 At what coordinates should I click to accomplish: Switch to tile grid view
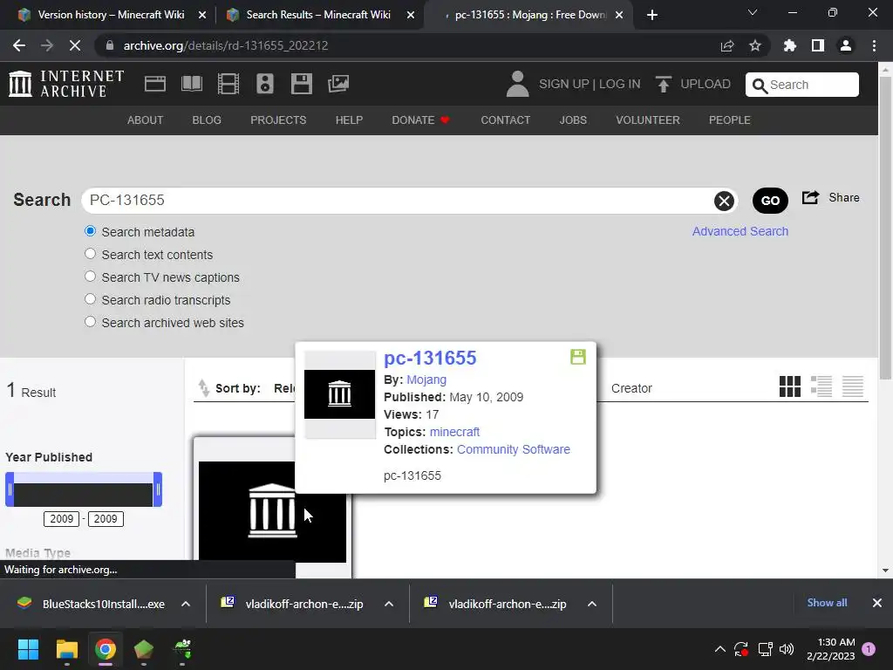pyautogui.click(x=790, y=386)
